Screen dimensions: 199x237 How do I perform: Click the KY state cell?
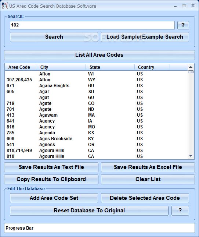[x=91, y=139]
